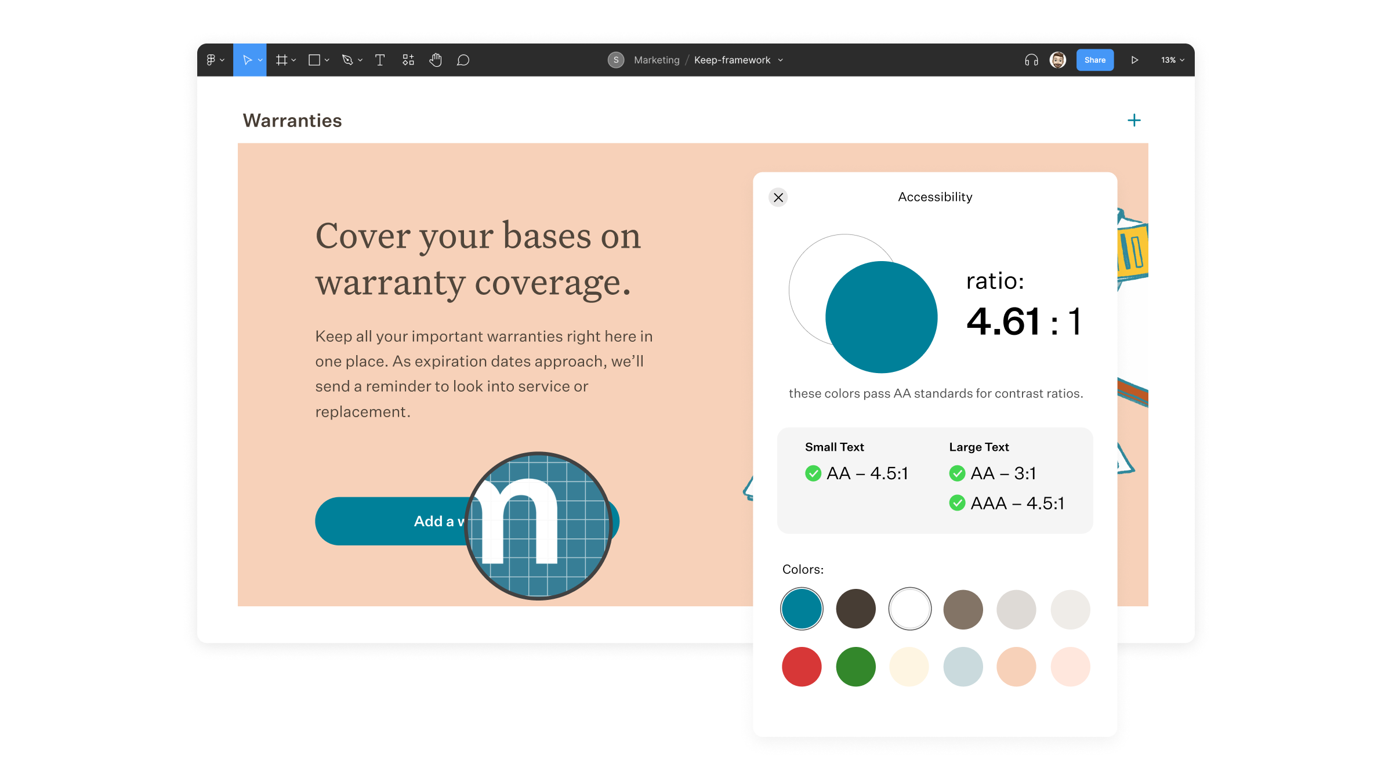This screenshot has height=774, width=1392.
Task: Select the Hand tool
Action: 436,60
